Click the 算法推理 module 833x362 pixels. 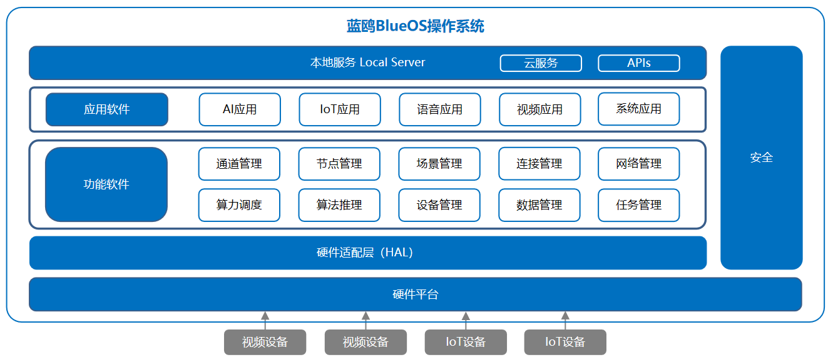(339, 205)
